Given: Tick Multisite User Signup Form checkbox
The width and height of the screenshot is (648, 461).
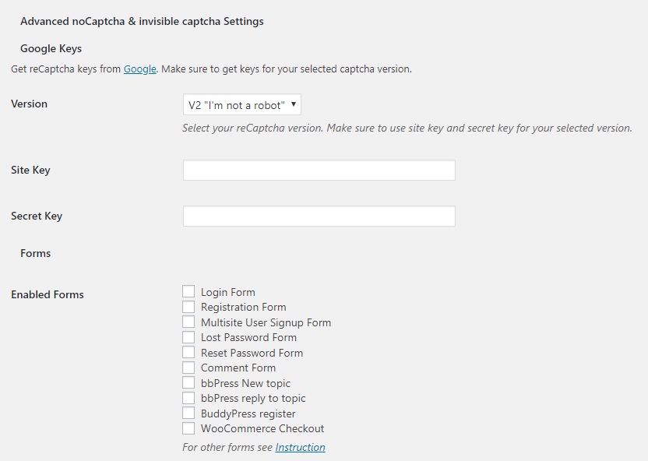Looking at the screenshot, I should pos(188,322).
